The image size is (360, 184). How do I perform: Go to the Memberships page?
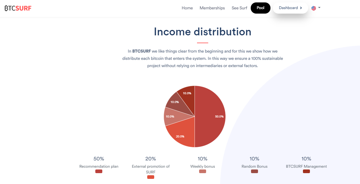coord(212,8)
